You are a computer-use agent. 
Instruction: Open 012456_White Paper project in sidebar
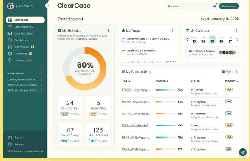(x=22, y=79)
